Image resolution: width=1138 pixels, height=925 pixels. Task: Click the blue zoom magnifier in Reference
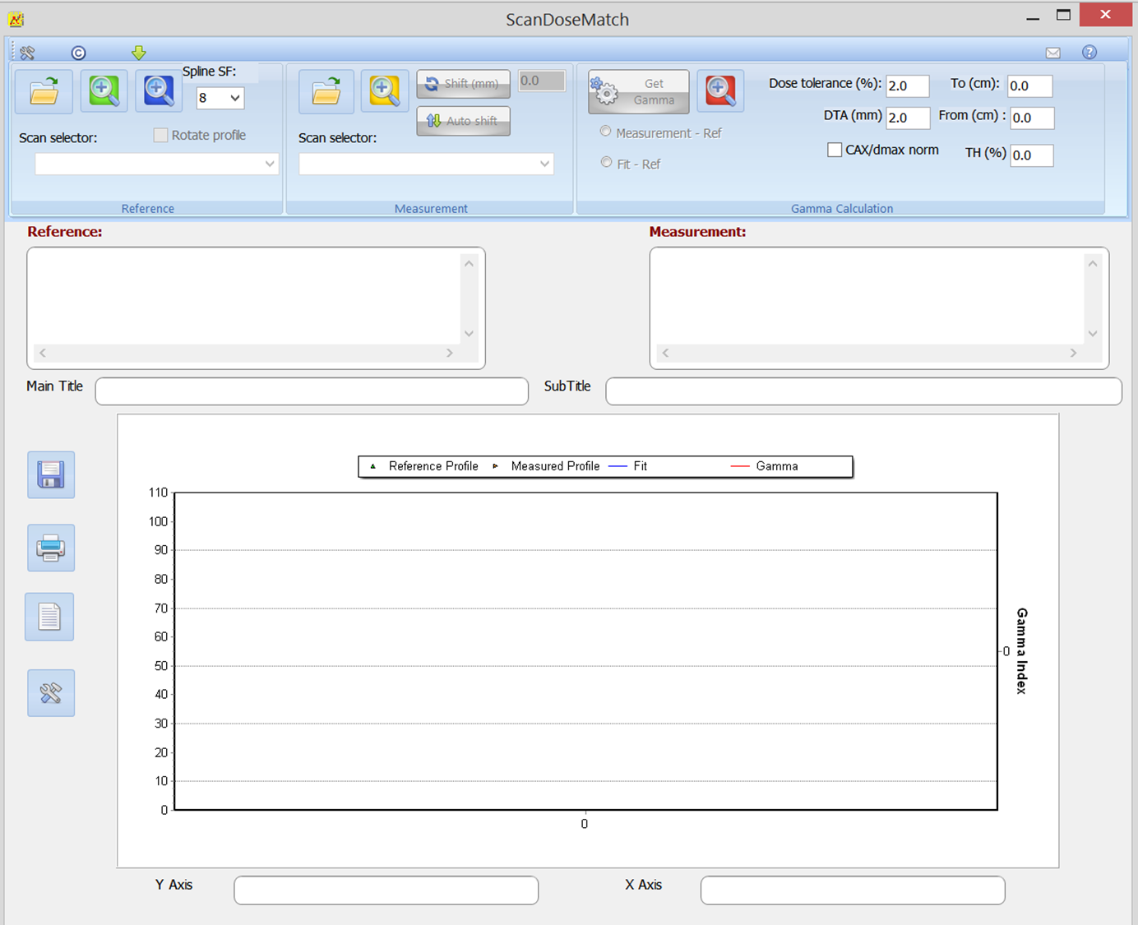159,91
